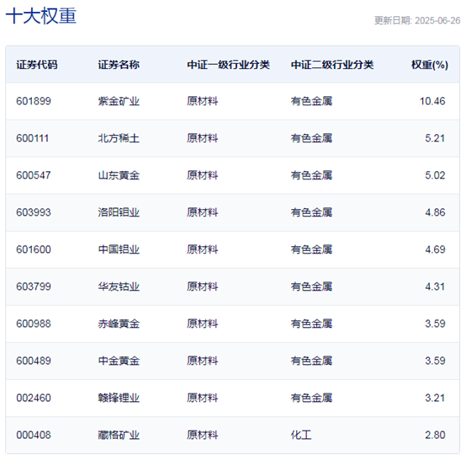This screenshot has width=466, height=460.
Task: Click the 中证一级行业分类 column header
Action: pos(228,65)
